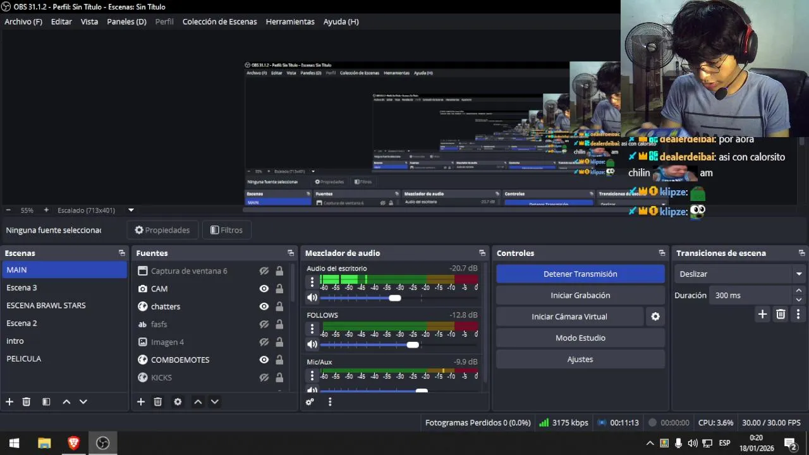Open virtual camera settings gear
This screenshot has height=455, width=809.
point(655,317)
